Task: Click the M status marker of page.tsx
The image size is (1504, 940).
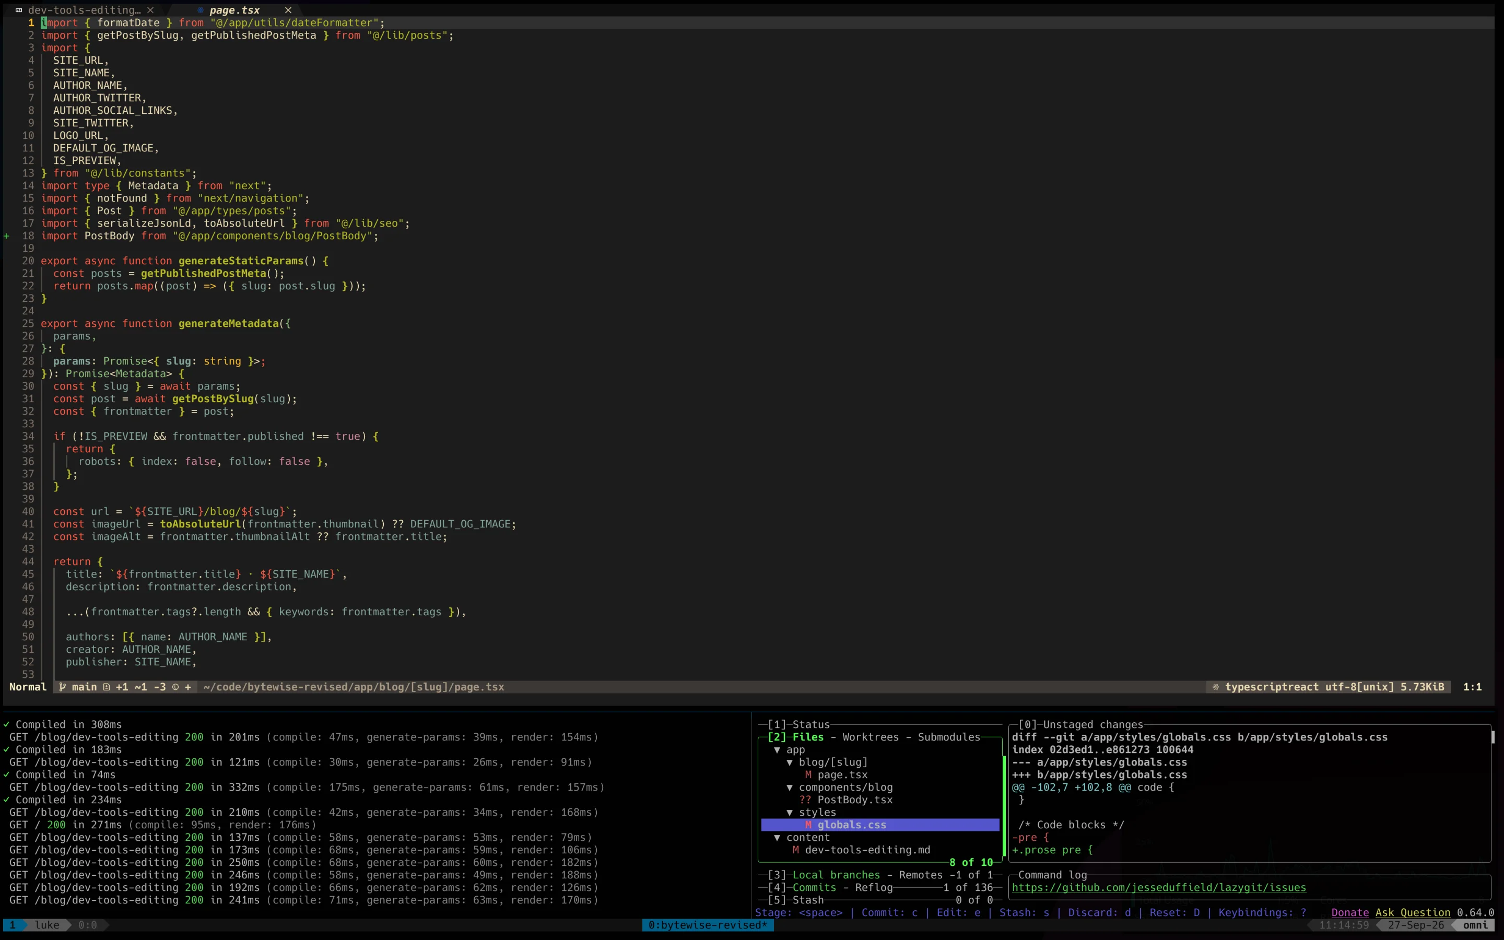Action: [x=808, y=774]
